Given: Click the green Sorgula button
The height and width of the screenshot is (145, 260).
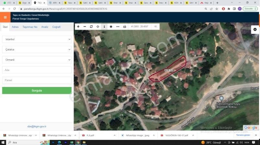Looking at the screenshot, I should pos(37,91).
